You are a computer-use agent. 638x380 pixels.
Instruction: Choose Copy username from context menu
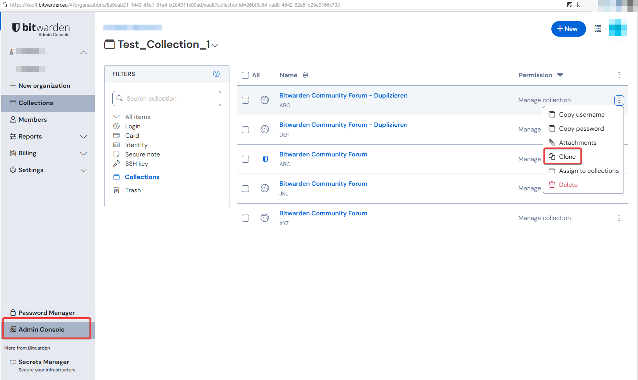pyautogui.click(x=583, y=115)
